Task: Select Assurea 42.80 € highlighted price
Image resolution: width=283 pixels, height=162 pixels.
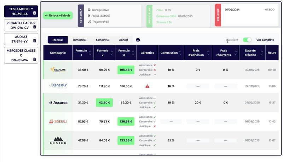Action: click(x=104, y=102)
